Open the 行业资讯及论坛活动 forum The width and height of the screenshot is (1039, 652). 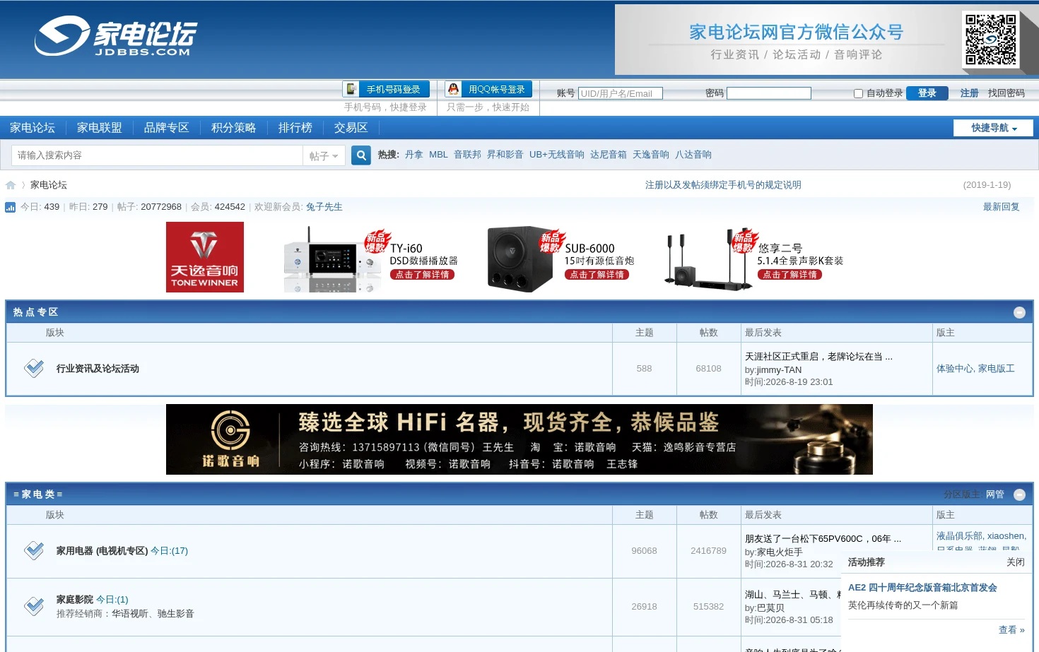point(98,369)
